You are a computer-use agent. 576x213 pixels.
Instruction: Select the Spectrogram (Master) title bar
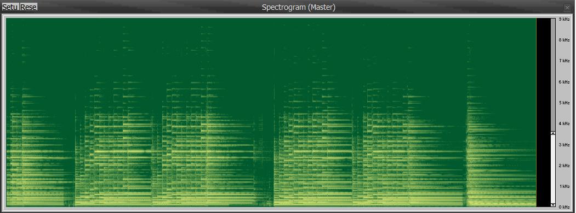pos(298,7)
